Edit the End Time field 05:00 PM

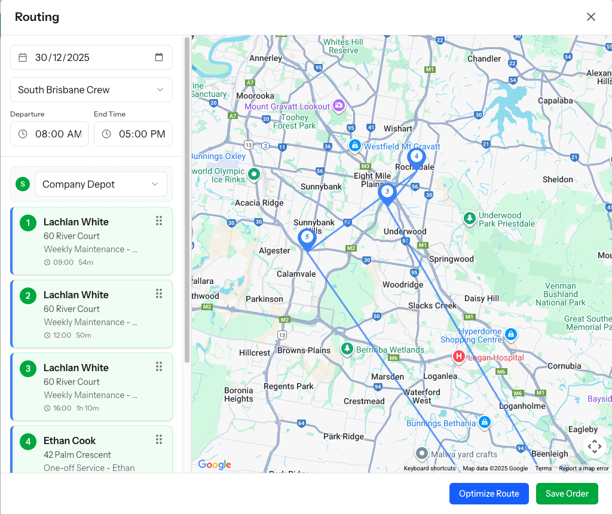coord(141,134)
